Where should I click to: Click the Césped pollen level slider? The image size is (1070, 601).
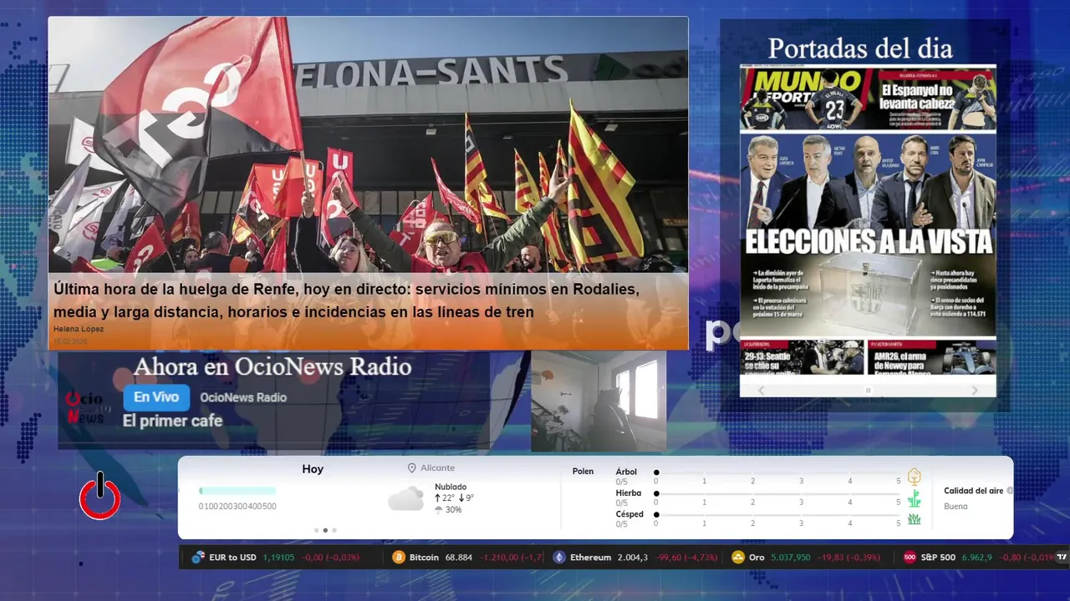777,515
